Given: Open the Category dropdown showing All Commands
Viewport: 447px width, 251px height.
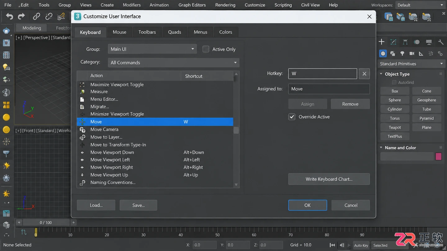Looking at the screenshot, I should click(x=174, y=63).
